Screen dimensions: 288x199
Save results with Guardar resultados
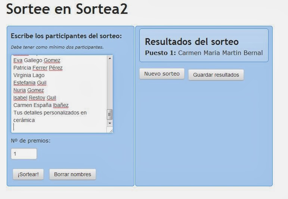[216, 75]
